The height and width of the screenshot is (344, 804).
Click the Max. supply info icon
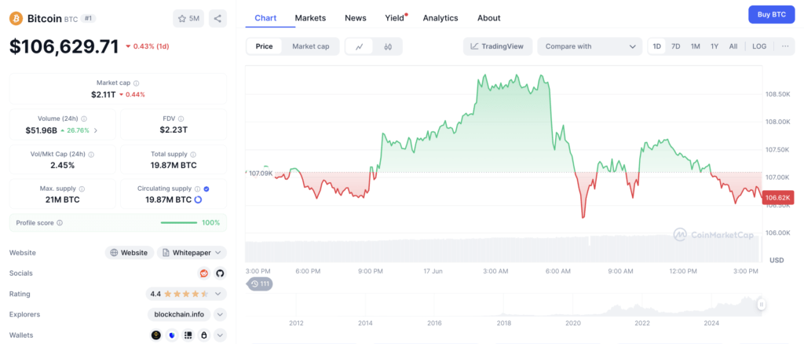tap(82, 188)
